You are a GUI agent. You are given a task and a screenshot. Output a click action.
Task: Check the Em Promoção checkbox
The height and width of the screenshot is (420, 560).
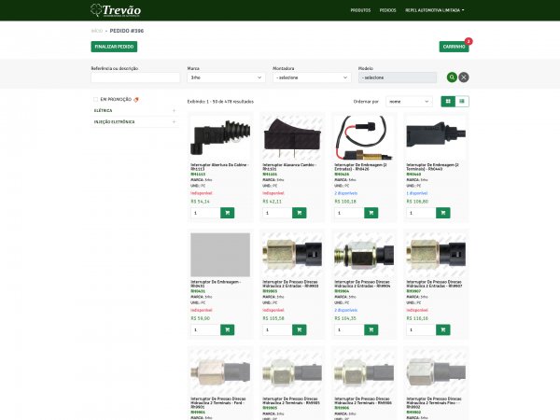(96, 98)
